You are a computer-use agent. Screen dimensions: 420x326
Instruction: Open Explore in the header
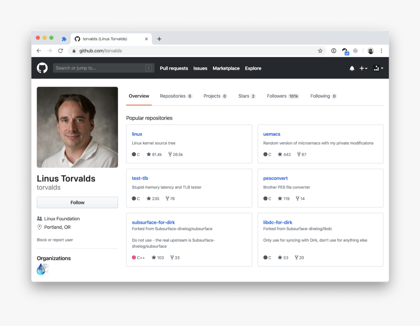(x=253, y=68)
